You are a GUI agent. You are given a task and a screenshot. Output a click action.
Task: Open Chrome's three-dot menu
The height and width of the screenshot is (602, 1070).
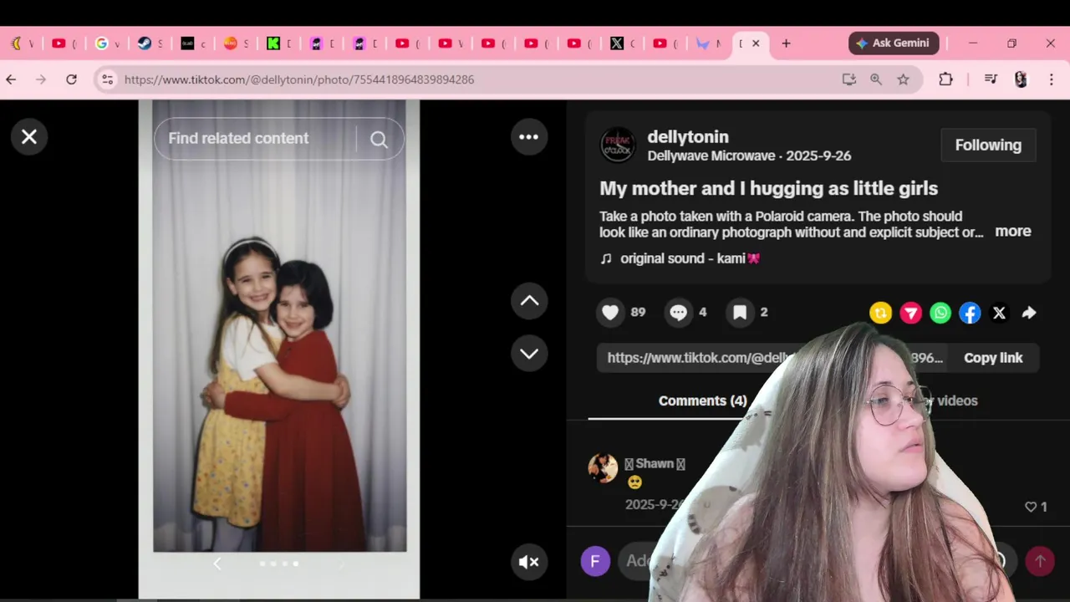point(1051,79)
